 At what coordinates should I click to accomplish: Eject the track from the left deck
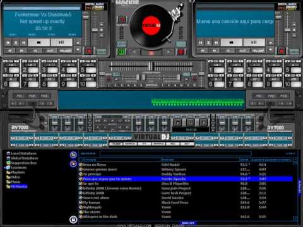(x=78, y=43)
